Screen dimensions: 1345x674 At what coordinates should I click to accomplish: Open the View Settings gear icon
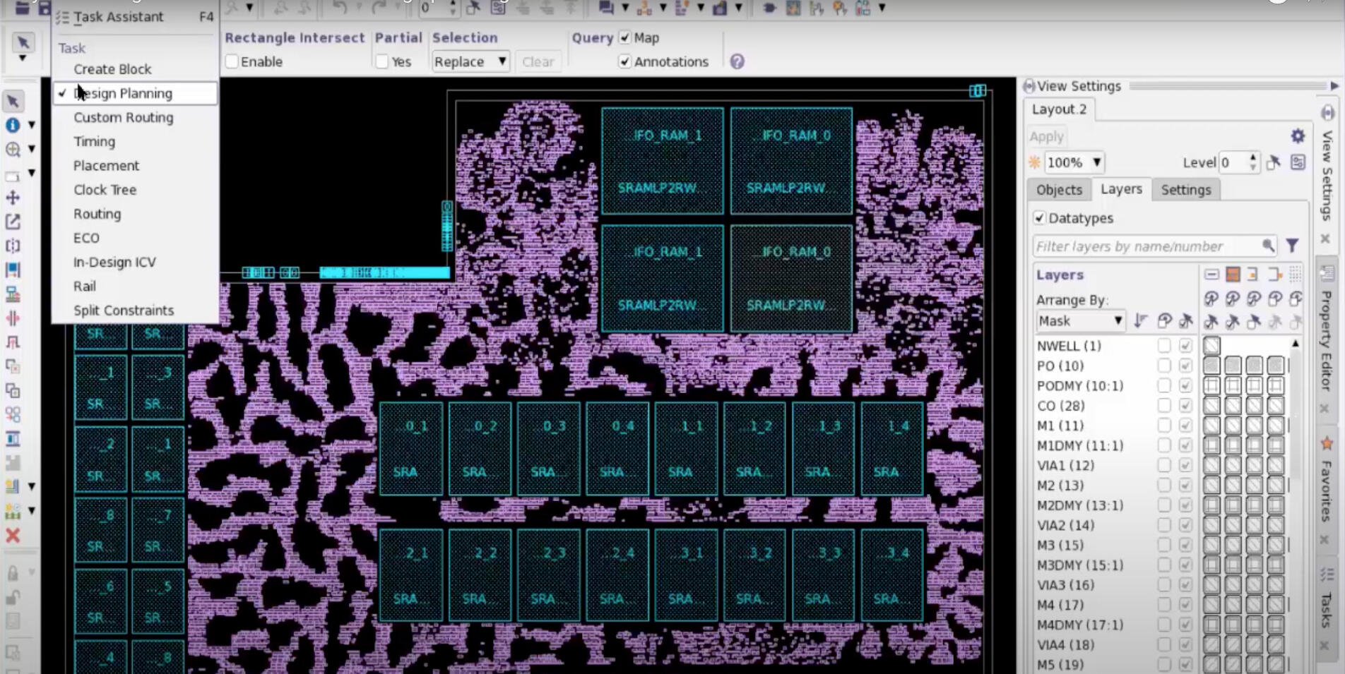pos(1298,136)
